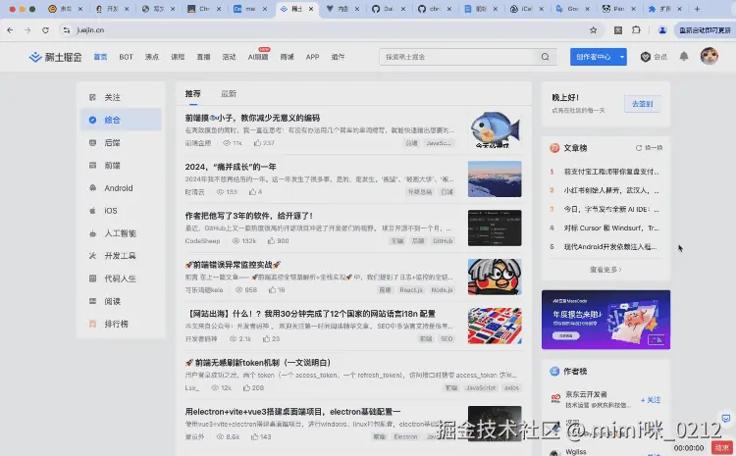Open the Chrome profile icon
The height and width of the screenshot is (456, 736).
pyautogui.click(x=662, y=30)
